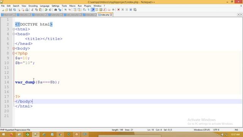
Task: Collapse the head fold marker on line 4
Action: (x=14, y=34)
